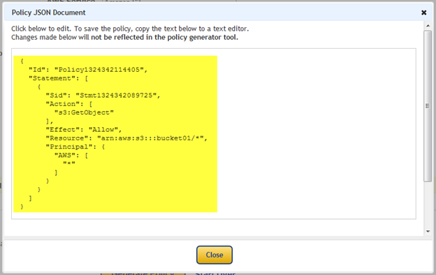436x275 pixels.
Task: Click the vertical scrollbar thumb
Action: click(x=428, y=106)
